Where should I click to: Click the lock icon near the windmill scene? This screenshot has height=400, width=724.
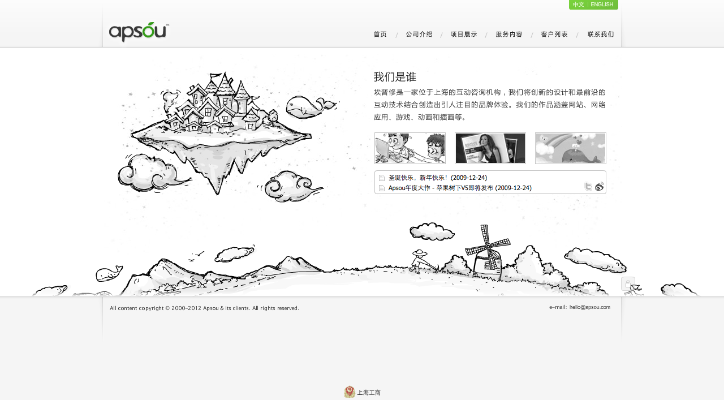click(628, 284)
